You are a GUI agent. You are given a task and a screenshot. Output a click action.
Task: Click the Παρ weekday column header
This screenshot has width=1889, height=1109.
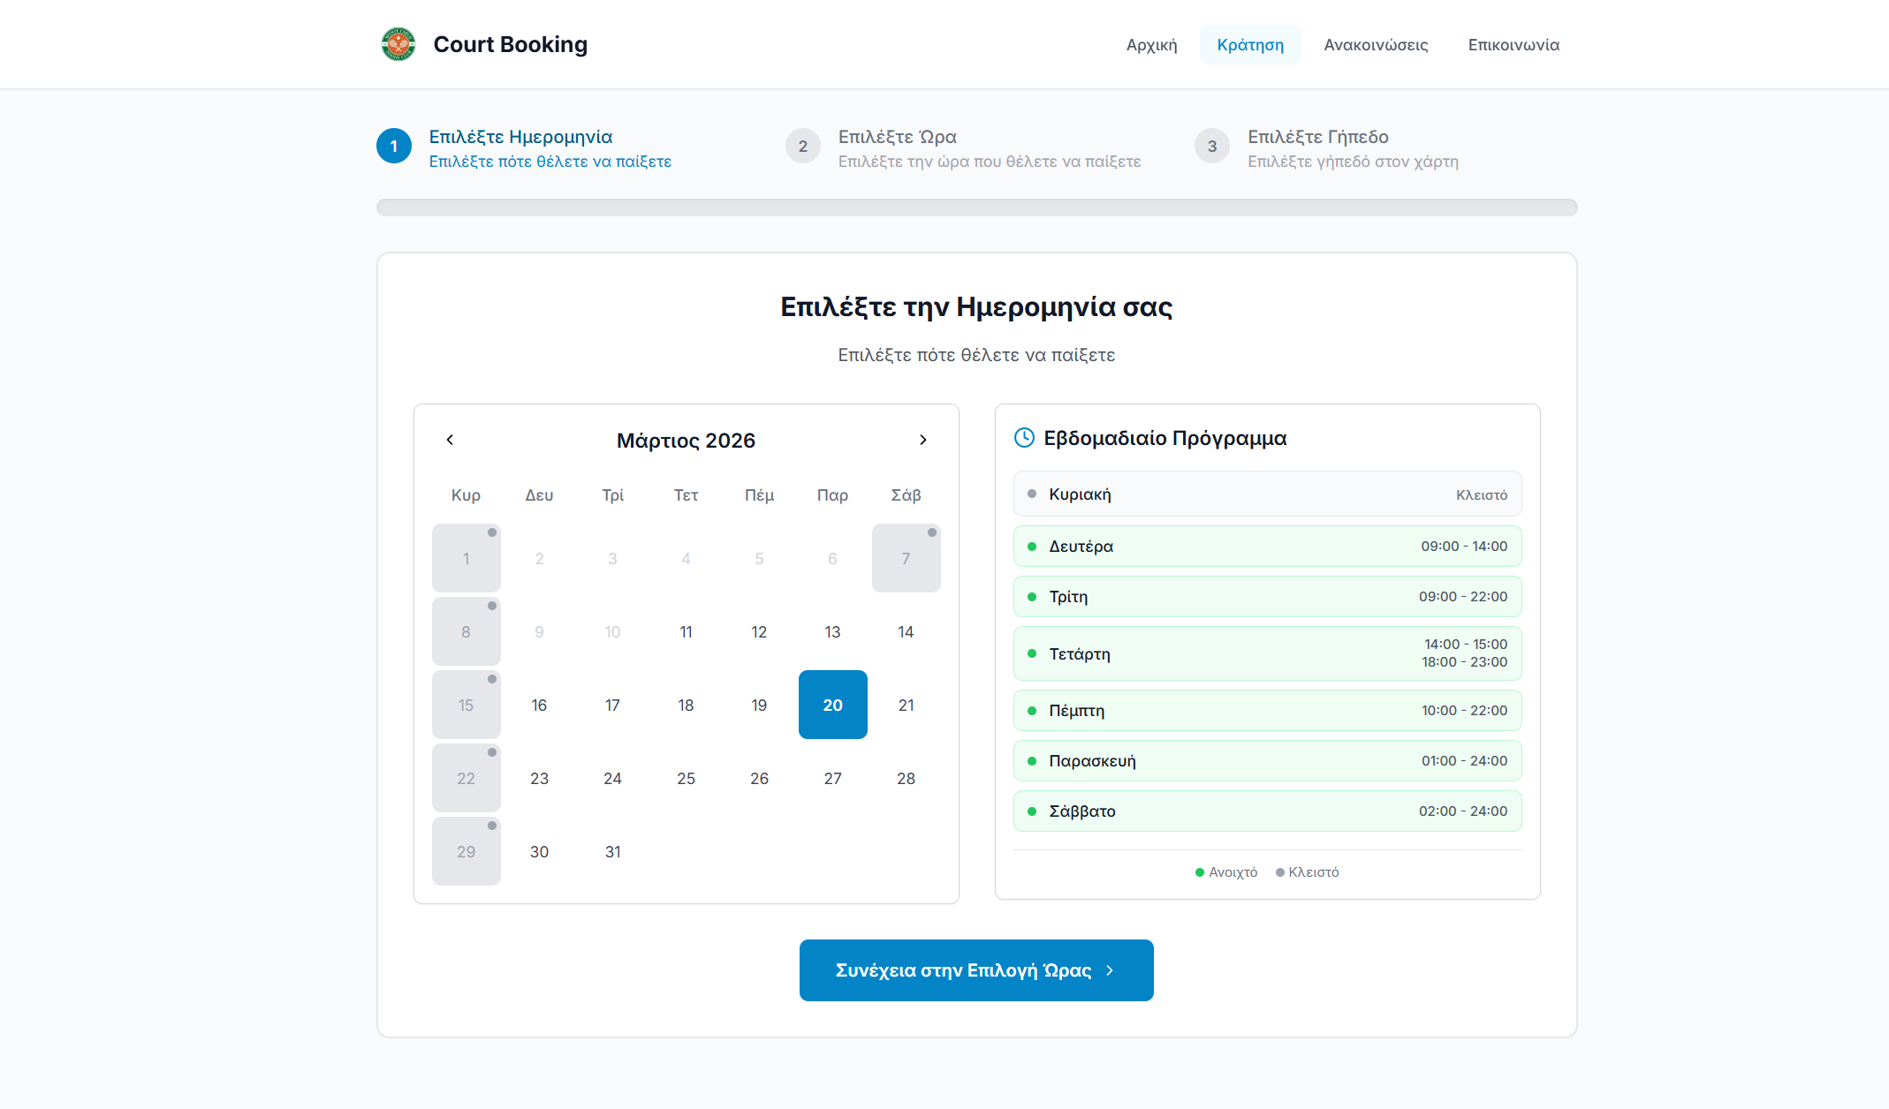pos(832,495)
